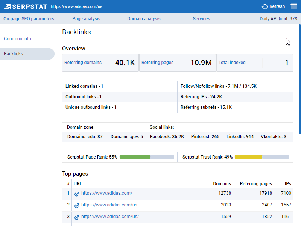This screenshot has height=226, width=301.
Task: Click the Serpstat logo icon
Action: pyautogui.click(x=7, y=6)
